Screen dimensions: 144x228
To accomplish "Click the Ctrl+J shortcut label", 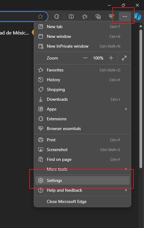I will (x=115, y=99).
